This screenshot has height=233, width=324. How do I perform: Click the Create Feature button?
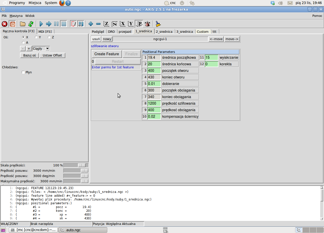[x=107, y=54]
